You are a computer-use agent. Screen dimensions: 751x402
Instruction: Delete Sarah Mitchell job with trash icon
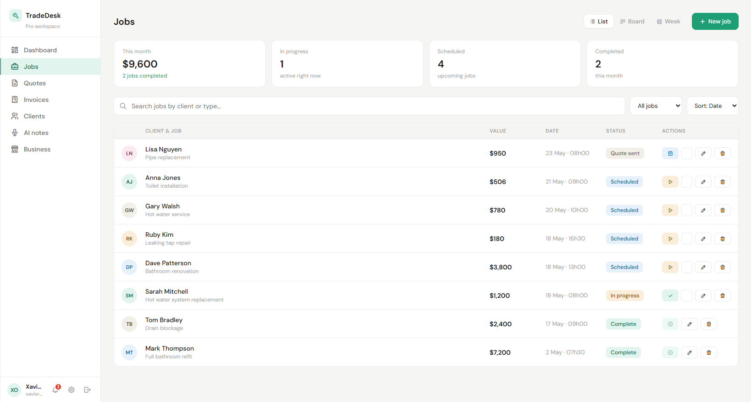tap(722, 296)
